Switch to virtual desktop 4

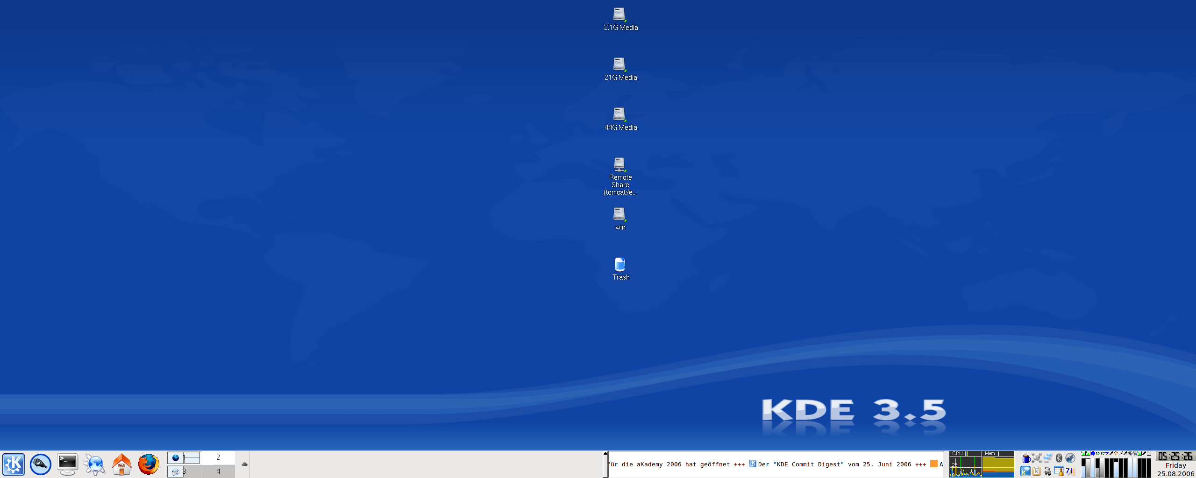click(218, 471)
